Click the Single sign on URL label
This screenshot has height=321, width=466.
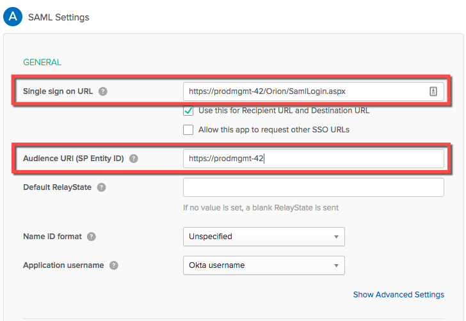(58, 91)
